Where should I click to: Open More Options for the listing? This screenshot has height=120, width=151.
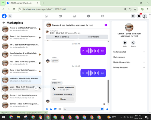pyautogui.click(x=93, y=37)
